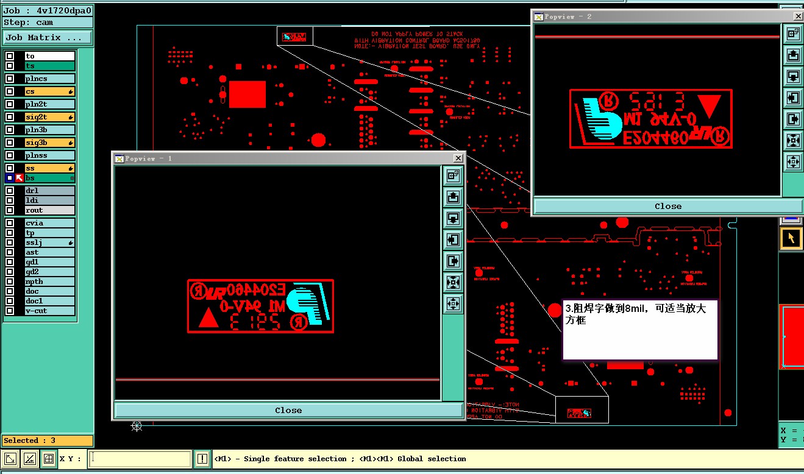Screen dimensions: 804x474
Task: Select the plnss layer name
Action: pos(49,155)
